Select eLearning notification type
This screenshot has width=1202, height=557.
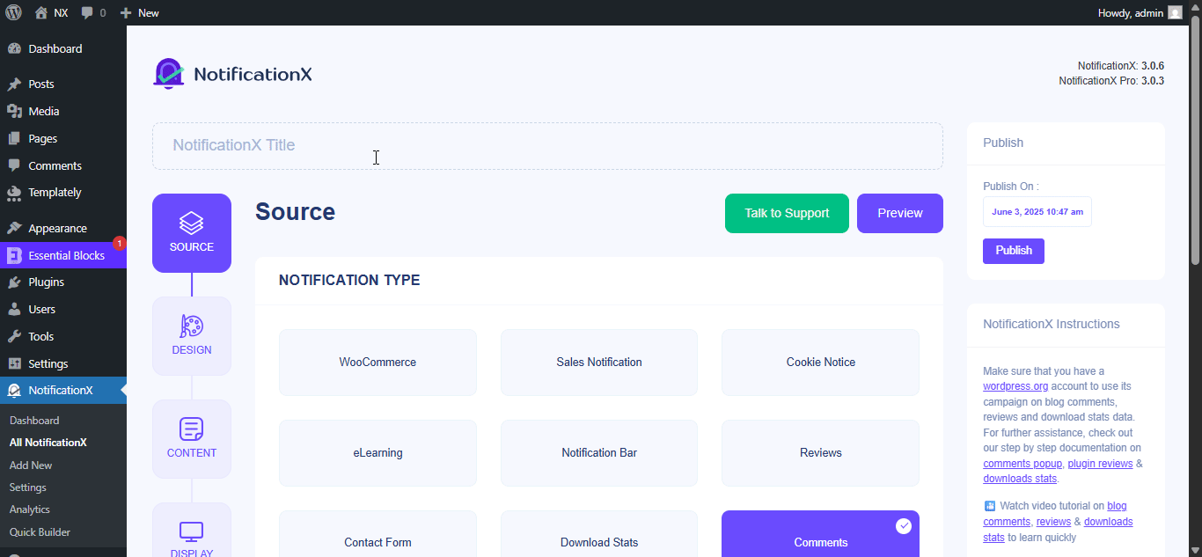pos(377,453)
